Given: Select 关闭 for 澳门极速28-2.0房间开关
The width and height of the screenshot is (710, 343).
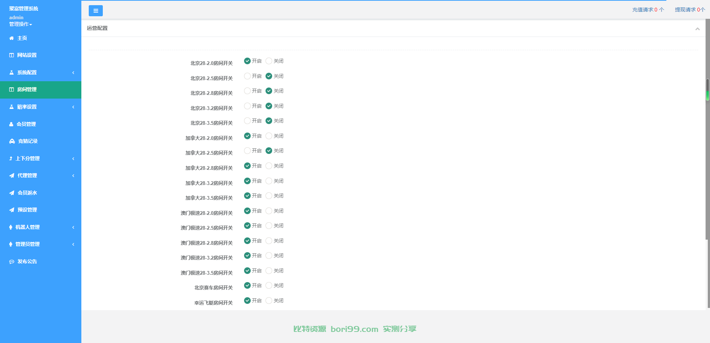Looking at the screenshot, I should coord(269,211).
